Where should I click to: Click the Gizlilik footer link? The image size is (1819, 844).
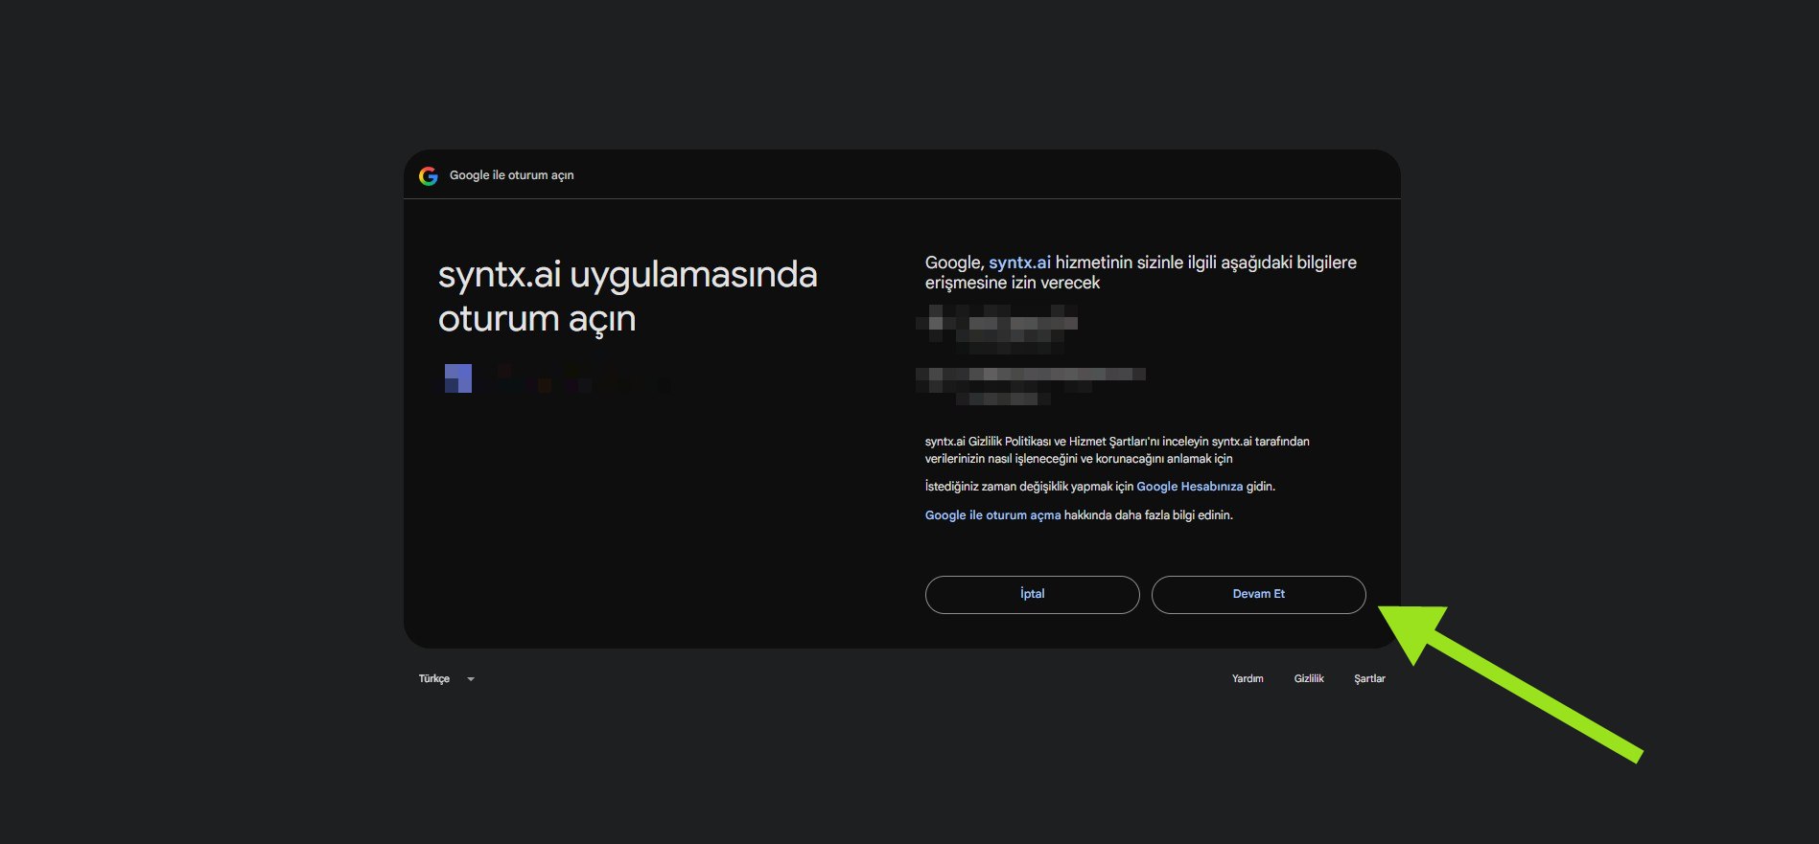tap(1309, 678)
